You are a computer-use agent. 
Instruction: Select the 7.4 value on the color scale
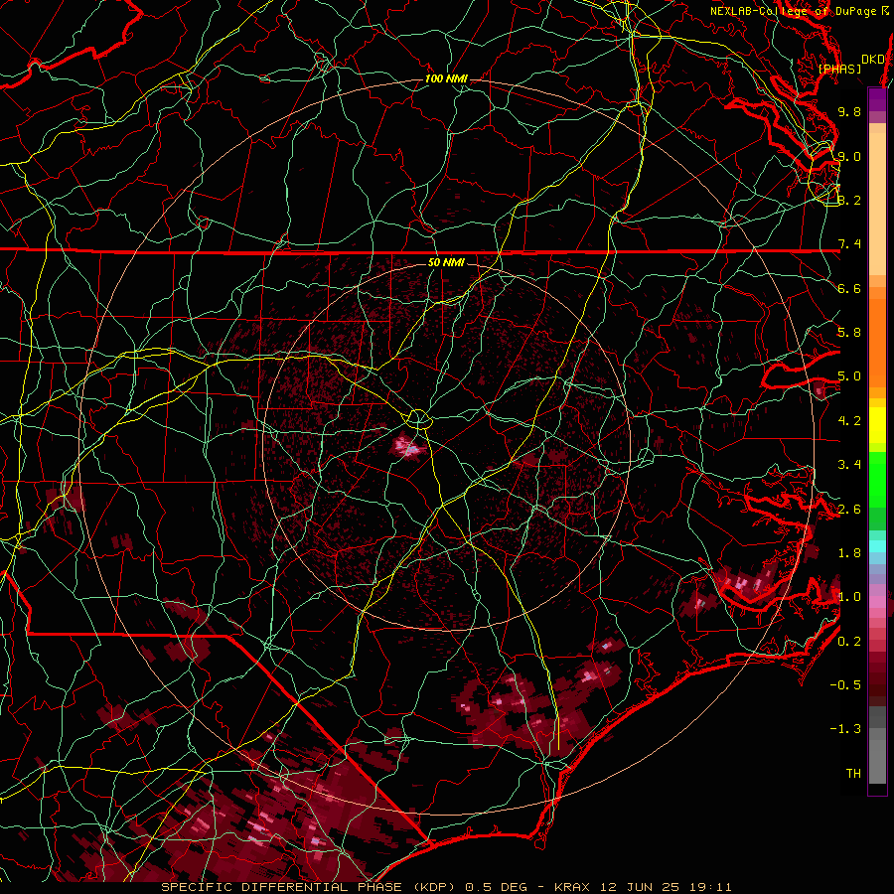pos(849,244)
